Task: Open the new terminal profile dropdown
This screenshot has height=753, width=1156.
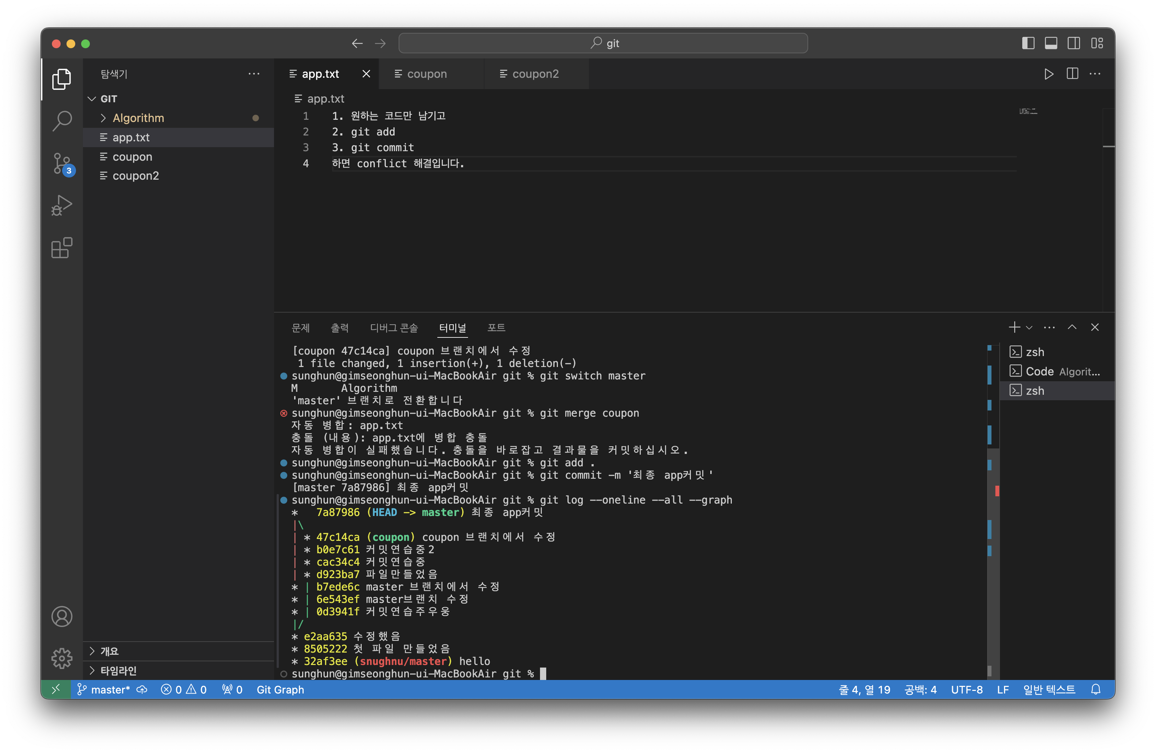Action: tap(1029, 328)
